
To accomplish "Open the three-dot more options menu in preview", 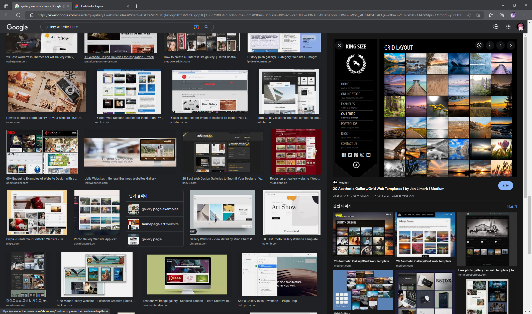I will tap(490, 45).
